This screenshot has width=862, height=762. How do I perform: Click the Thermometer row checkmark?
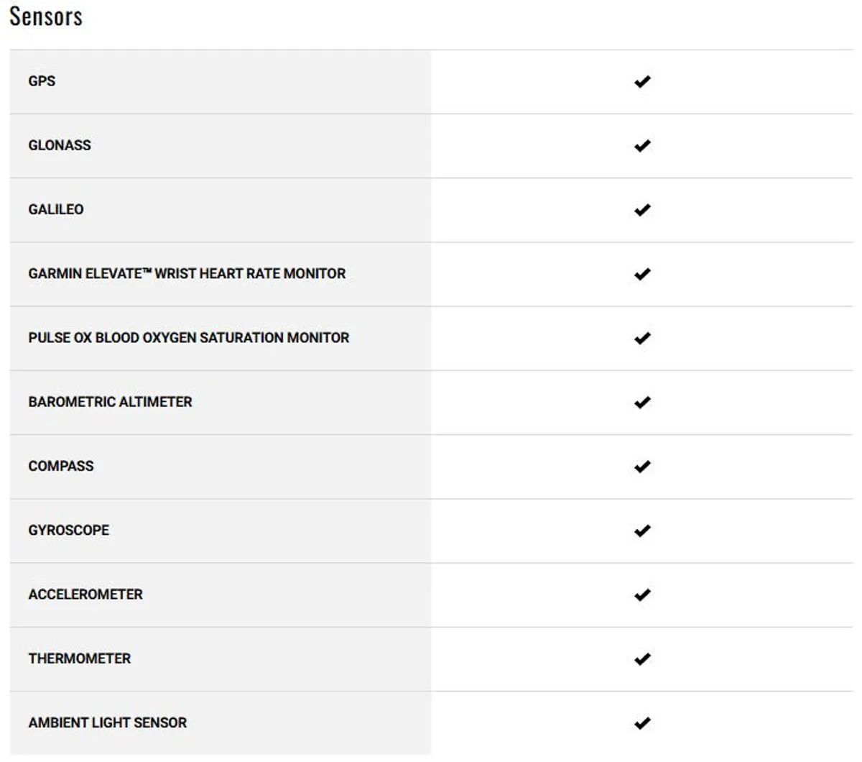[x=642, y=658]
